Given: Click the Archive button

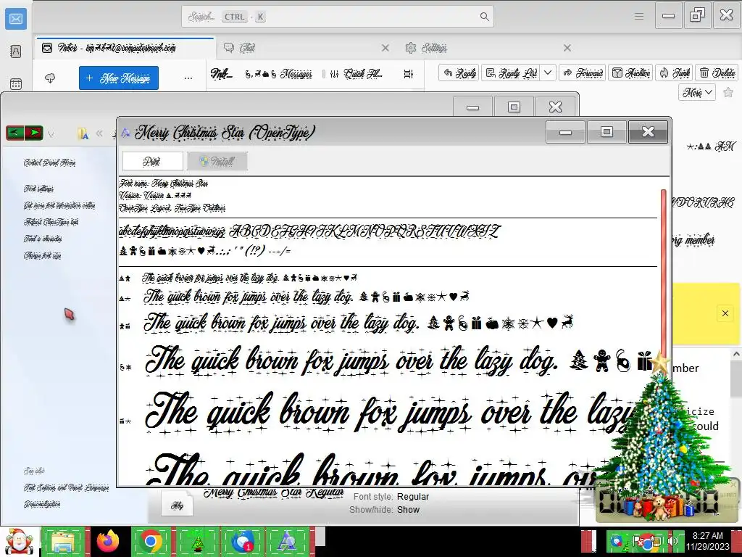Looking at the screenshot, I should [x=630, y=73].
